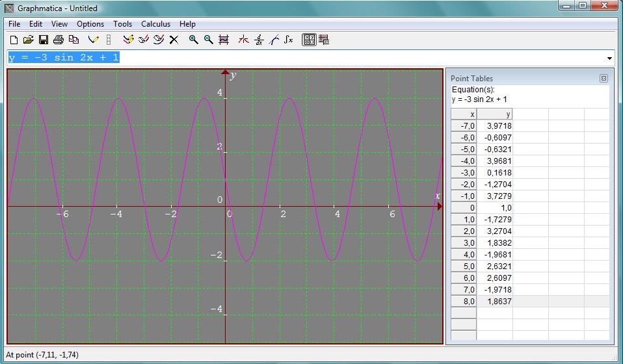Expand the equation history dropdown arrow
Viewport: 623px width, 364px height.
coord(609,58)
